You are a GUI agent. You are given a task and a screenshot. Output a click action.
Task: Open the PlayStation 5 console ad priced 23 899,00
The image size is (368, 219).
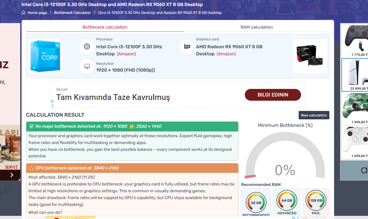355,75
